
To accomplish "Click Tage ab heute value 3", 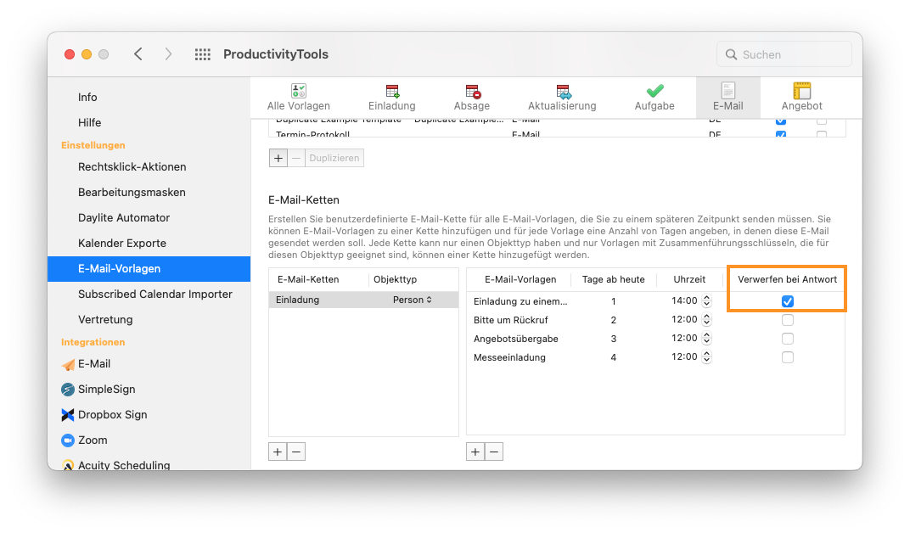I will pyautogui.click(x=614, y=338).
